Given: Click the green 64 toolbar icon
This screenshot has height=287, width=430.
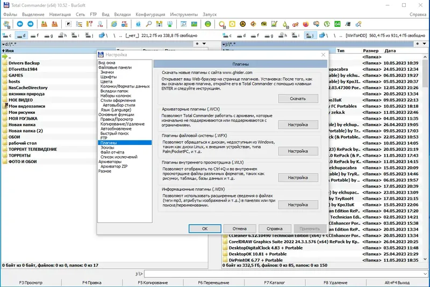Looking at the screenshot, I should [338, 24].
